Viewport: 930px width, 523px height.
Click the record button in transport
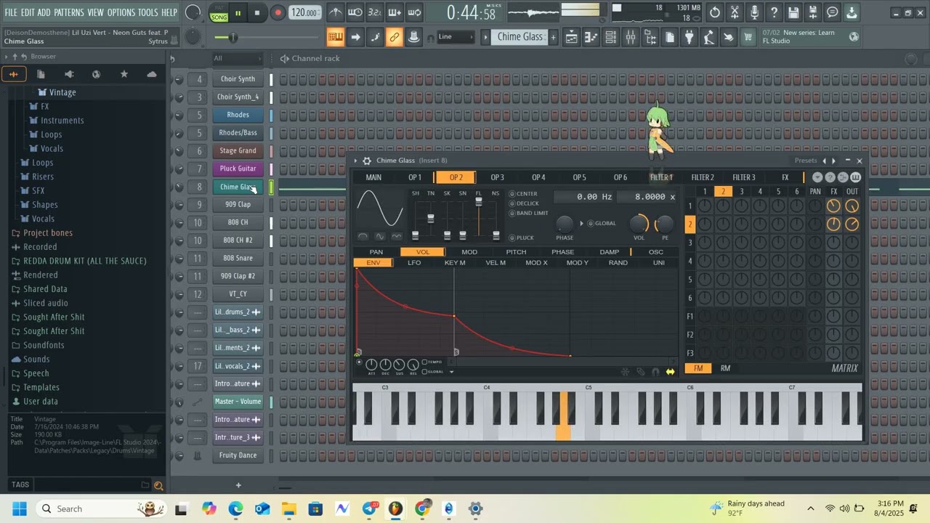[x=278, y=12]
